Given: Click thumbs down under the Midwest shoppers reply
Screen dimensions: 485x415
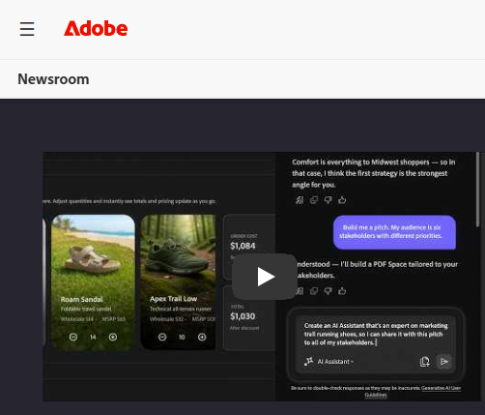Looking at the screenshot, I should click(x=328, y=200).
